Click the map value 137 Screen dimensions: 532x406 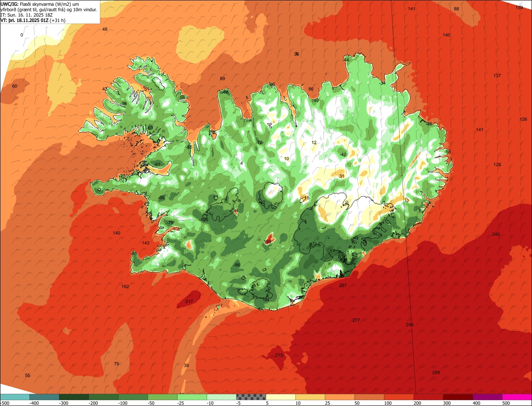pyautogui.click(x=497, y=76)
